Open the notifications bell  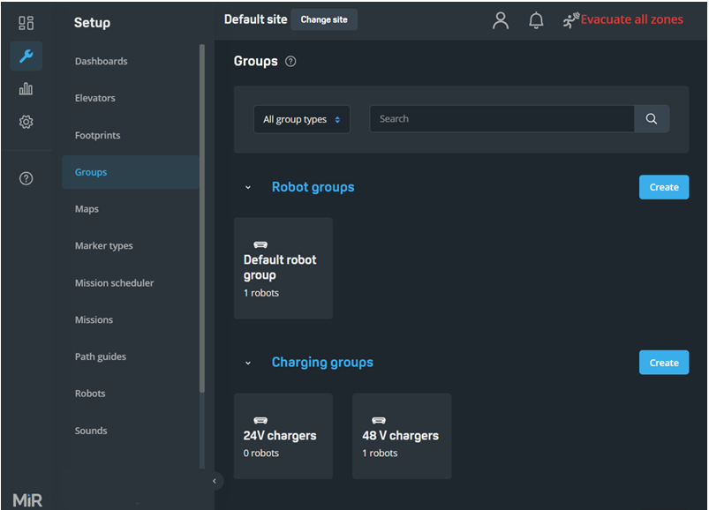536,20
